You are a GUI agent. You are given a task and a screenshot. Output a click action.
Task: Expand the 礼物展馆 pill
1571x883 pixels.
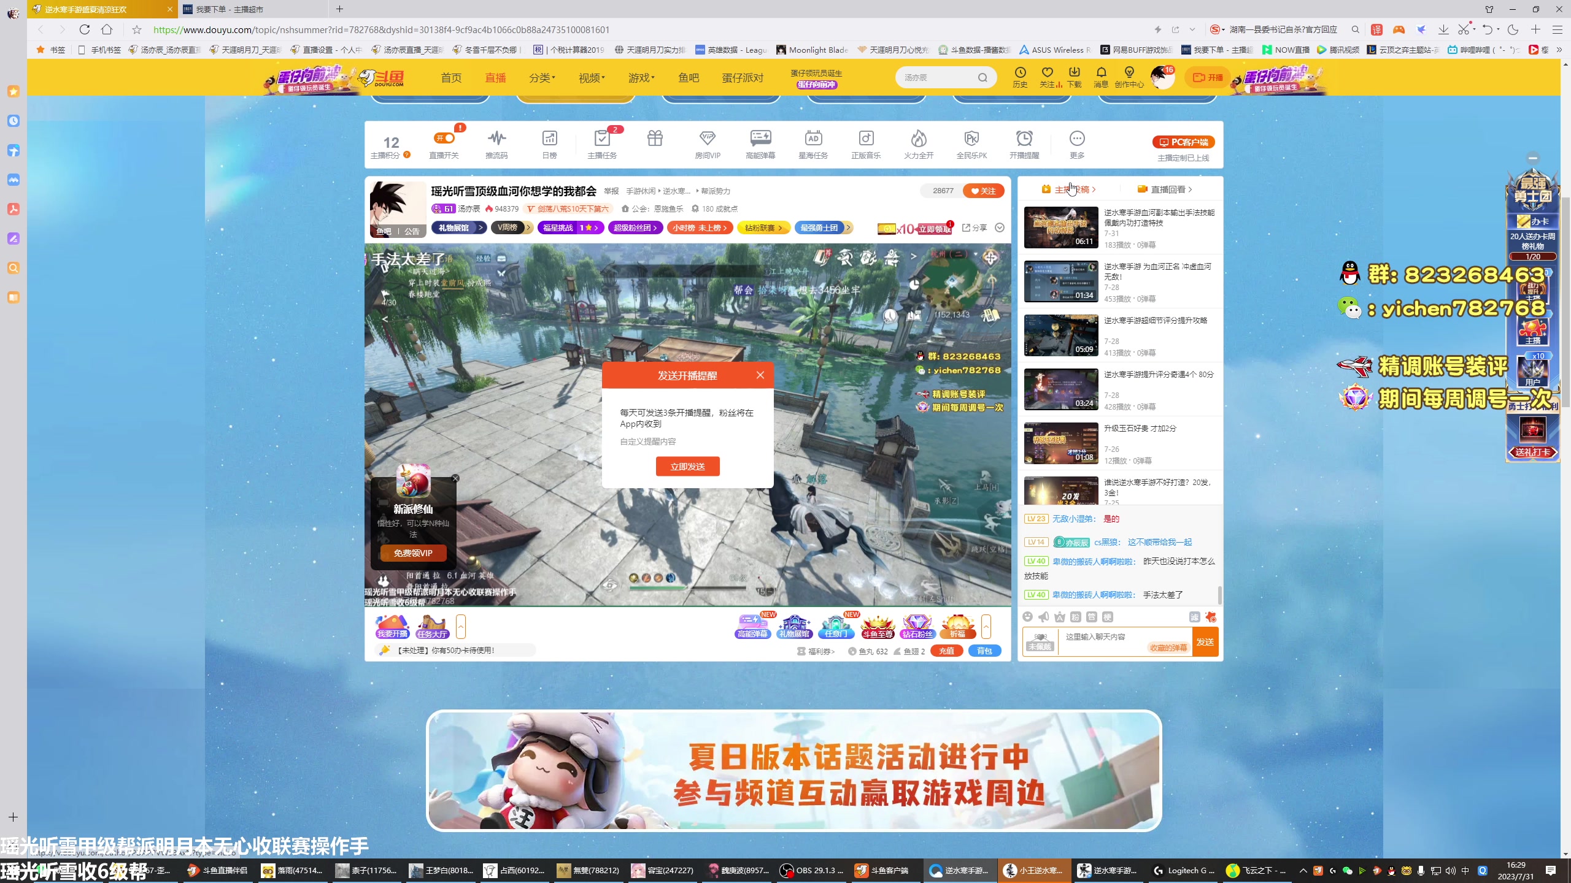tap(459, 227)
